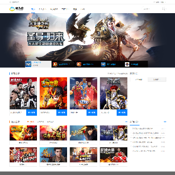Click the plus icon beside the news panel heading
The height and width of the screenshot is (175, 175).
pyautogui.click(x=165, y=122)
